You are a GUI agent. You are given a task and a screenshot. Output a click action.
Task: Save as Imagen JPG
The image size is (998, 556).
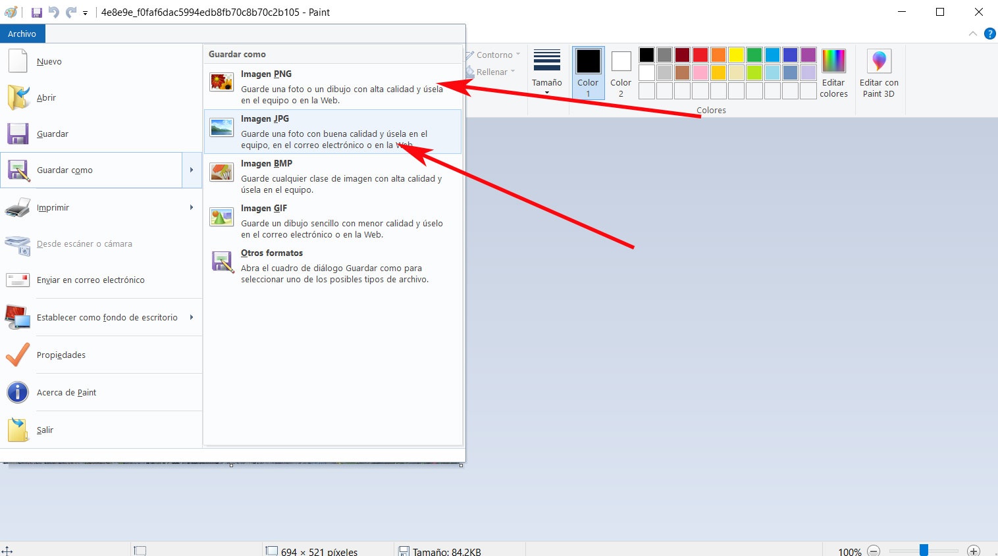point(332,132)
